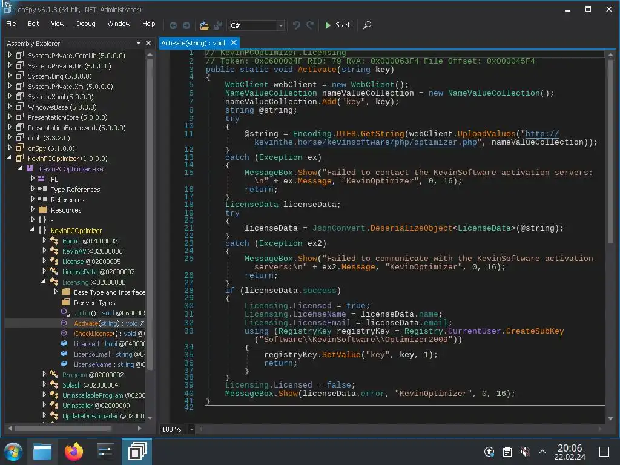This screenshot has height=465, width=620.
Task: Click the settings sliders taskbar icon
Action: [105, 452]
